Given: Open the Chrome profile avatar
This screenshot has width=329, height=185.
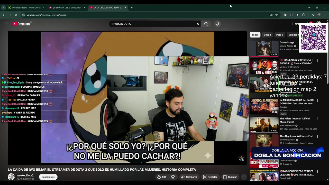Looking at the screenshot, I should pyautogui.click(x=319, y=15).
